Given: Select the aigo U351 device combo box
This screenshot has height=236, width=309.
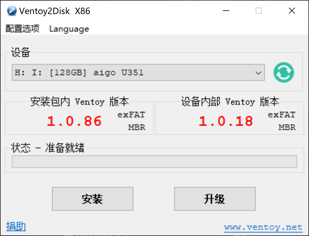Looking at the screenshot, I should point(138,72).
